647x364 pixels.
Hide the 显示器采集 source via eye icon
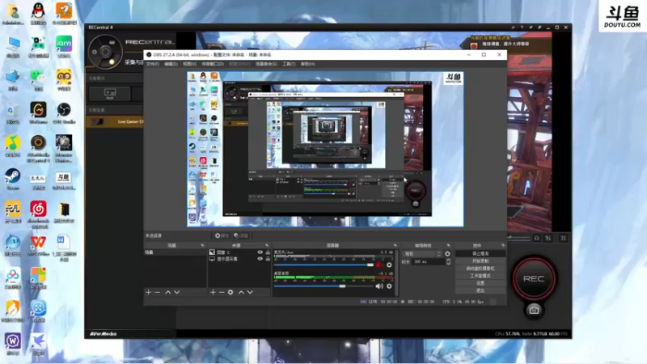260,259
